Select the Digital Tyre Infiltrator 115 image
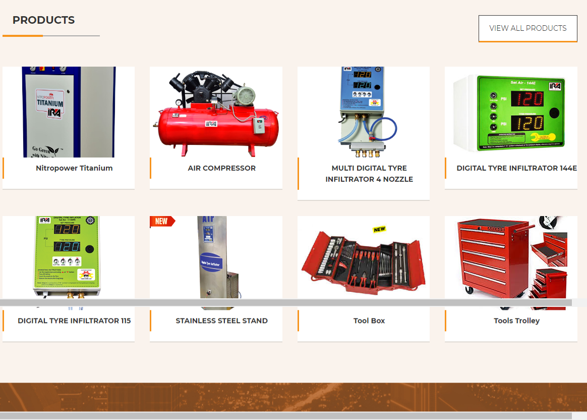587x420 pixels. click(69, 257)
